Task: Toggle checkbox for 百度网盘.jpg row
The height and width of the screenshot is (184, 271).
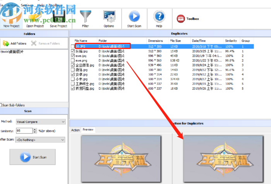Action: point(73,88)
